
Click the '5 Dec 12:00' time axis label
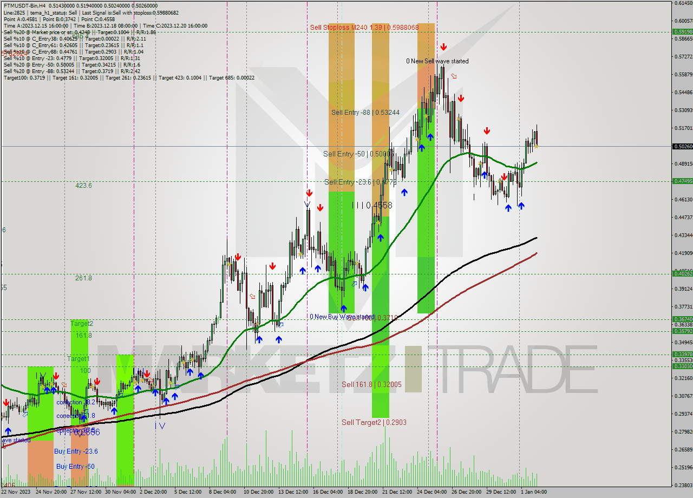[x=188, y=492]
